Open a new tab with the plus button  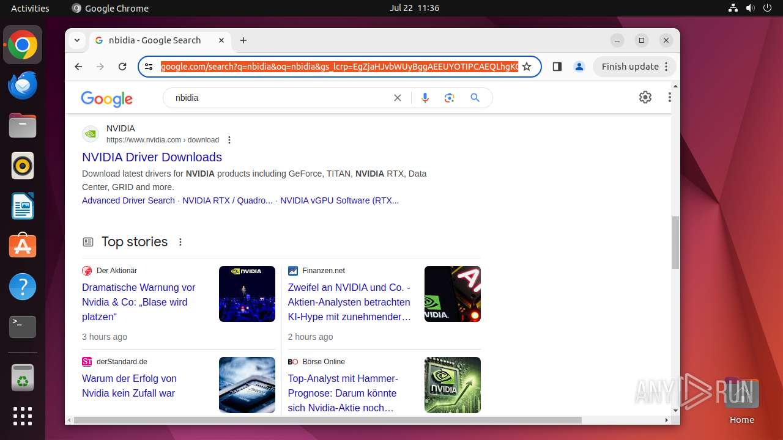click(x=243, y=40)
